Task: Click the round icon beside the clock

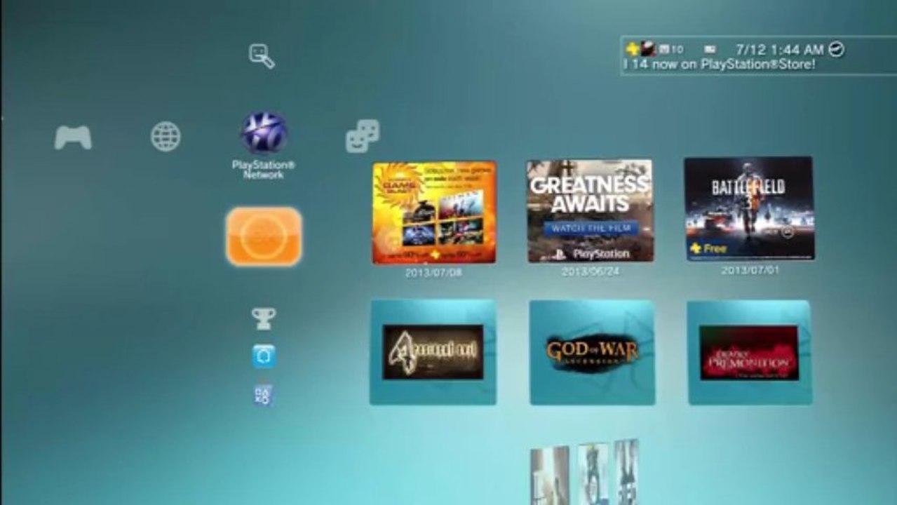Action: tap(837, 49)
